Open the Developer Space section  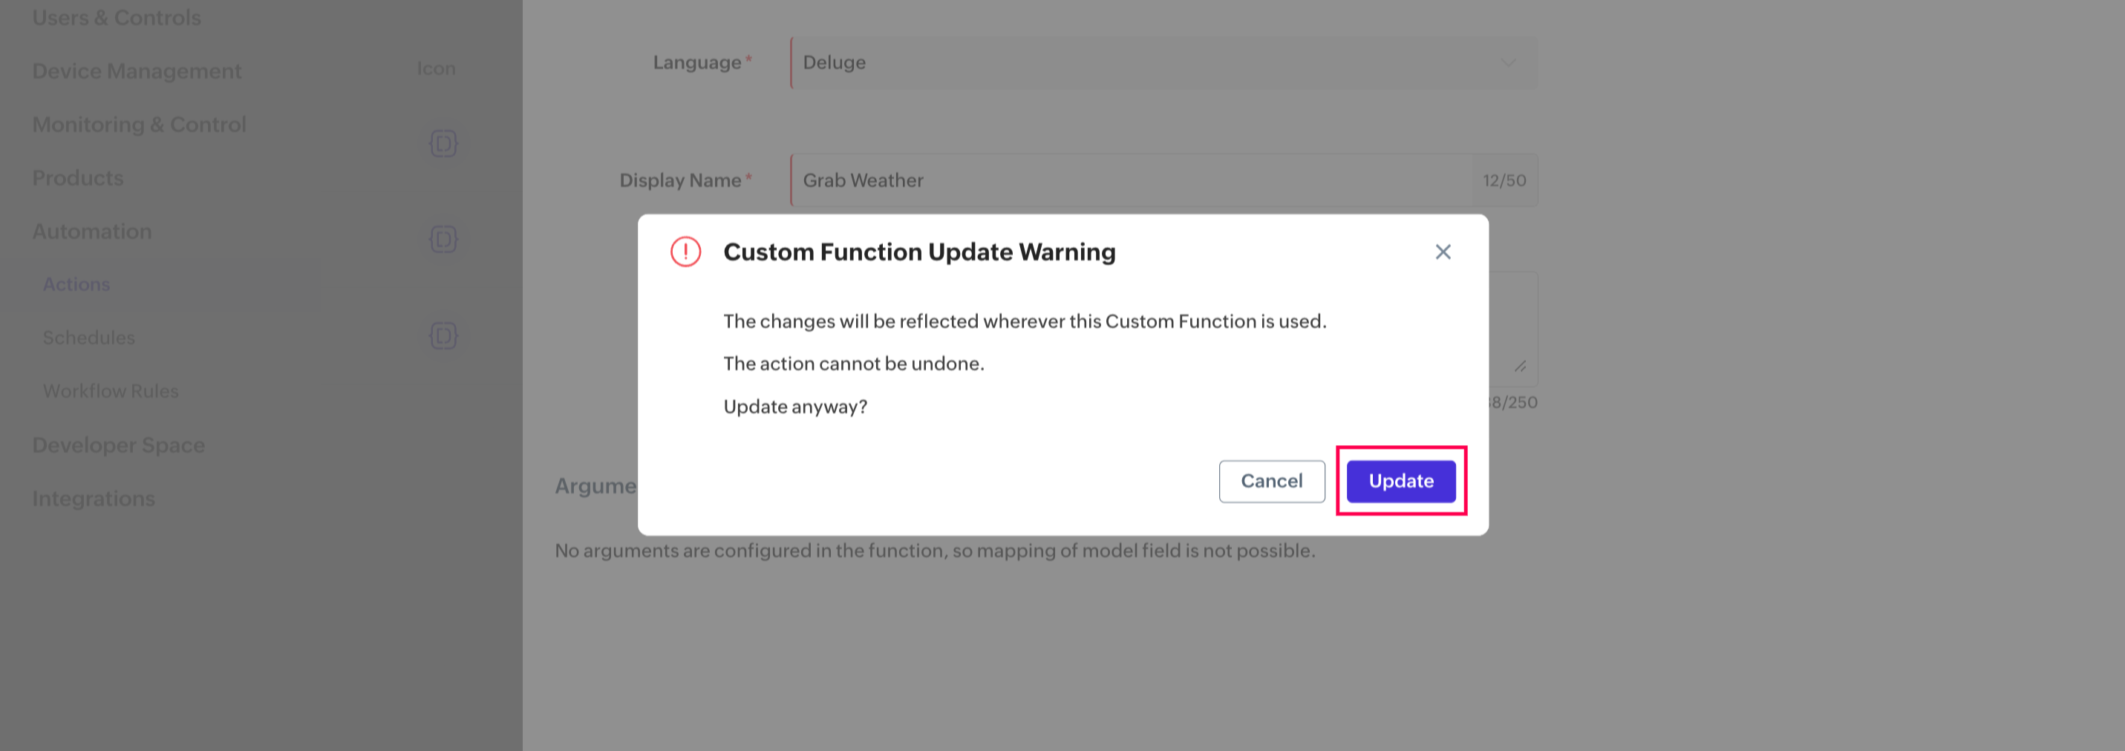point(118,445)
